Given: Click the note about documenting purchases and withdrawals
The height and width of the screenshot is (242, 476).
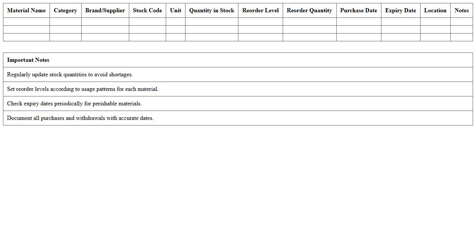Looking at the screenshot, I should [x=80, y=118].
